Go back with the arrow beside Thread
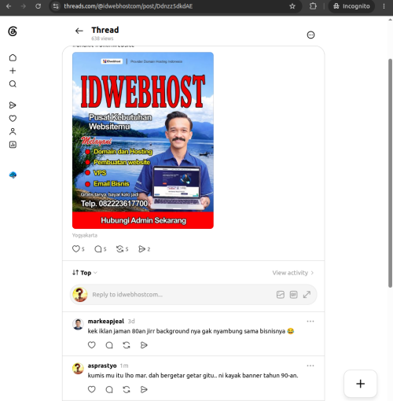 tap(79, 31)
